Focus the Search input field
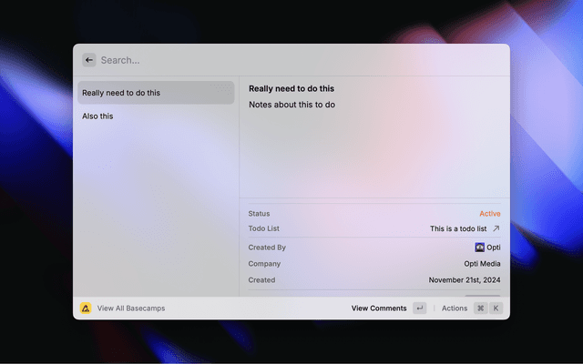 273,60
